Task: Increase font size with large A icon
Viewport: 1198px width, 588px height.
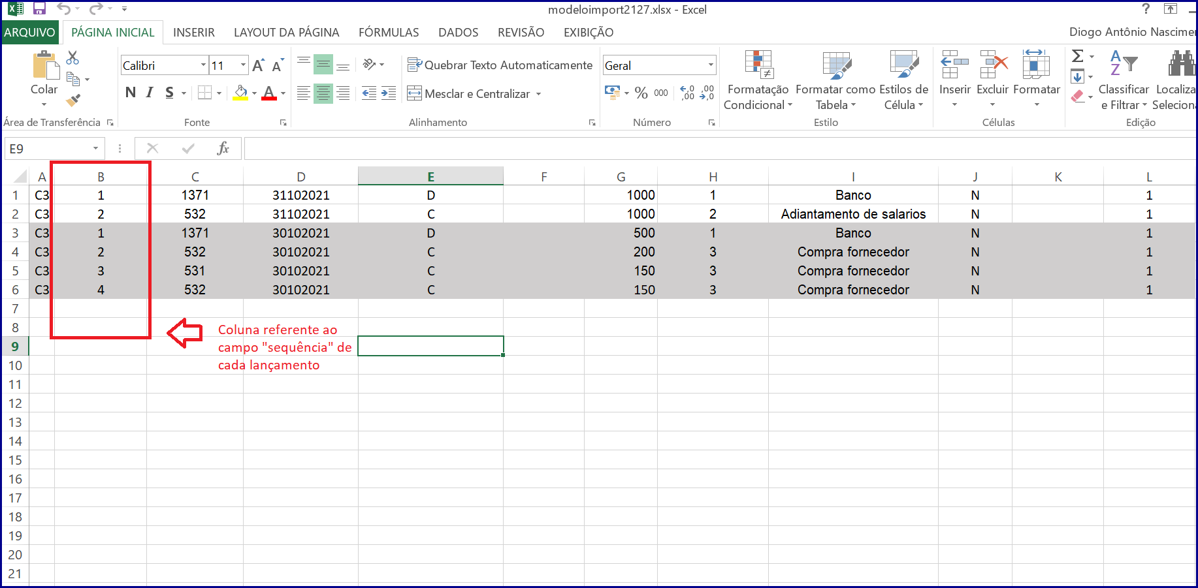Action: [258, 65]
